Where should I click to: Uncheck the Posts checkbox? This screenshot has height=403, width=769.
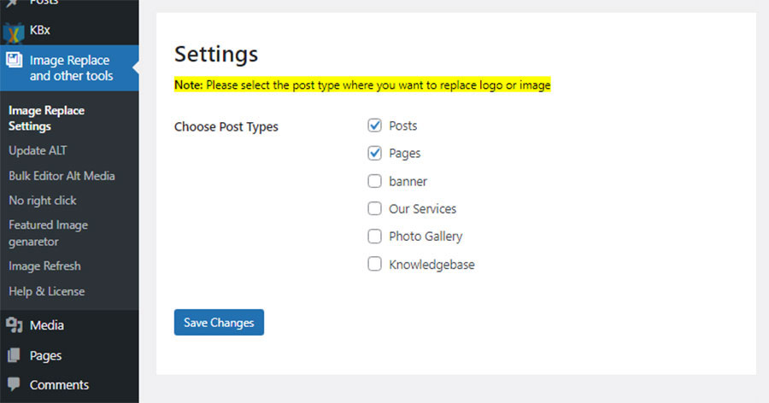pos(375,126)
